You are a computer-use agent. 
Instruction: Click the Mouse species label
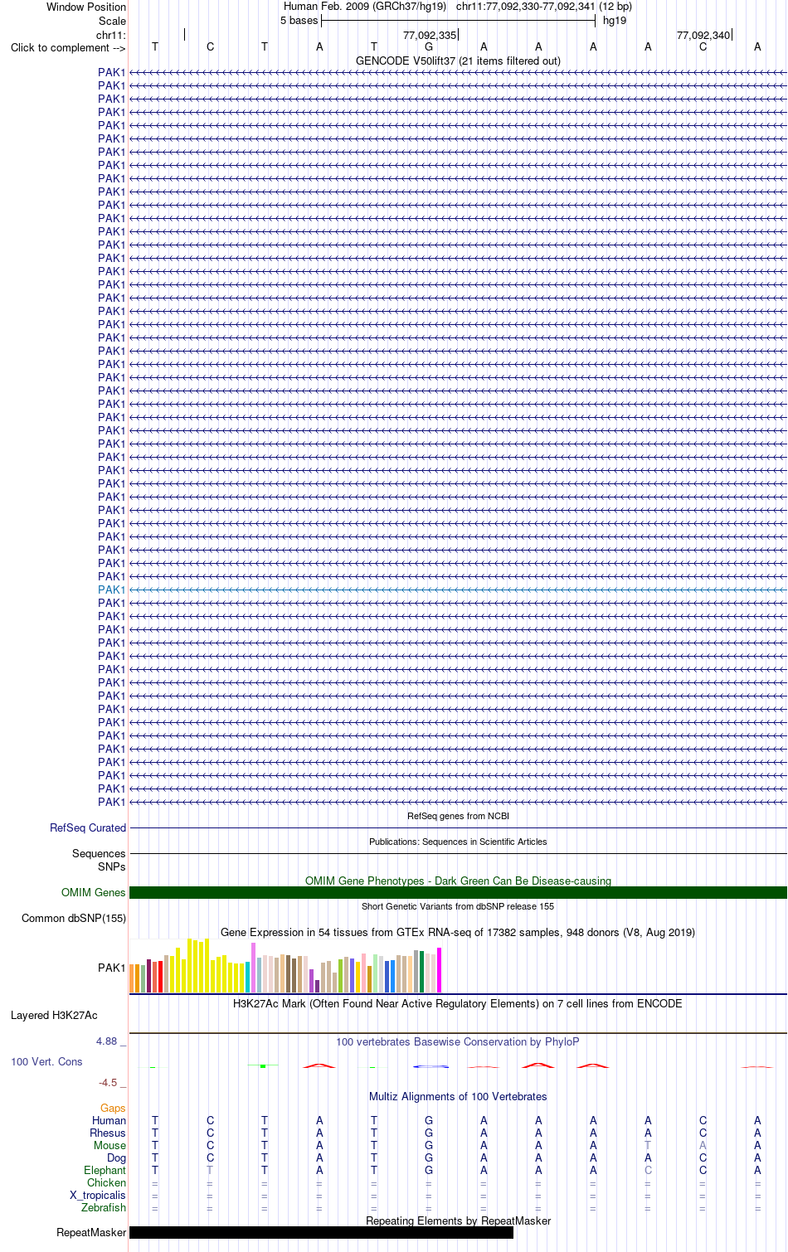pos(109,1145)
